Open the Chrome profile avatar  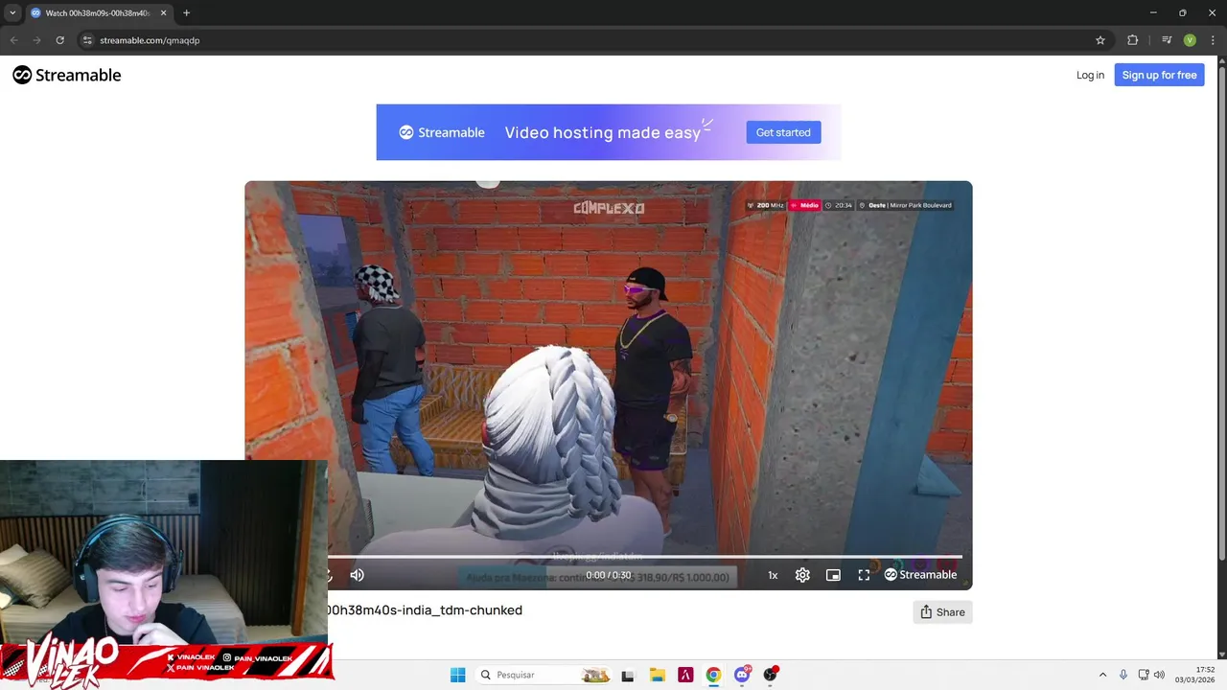pyautogui.click(x=1190, y=40)
